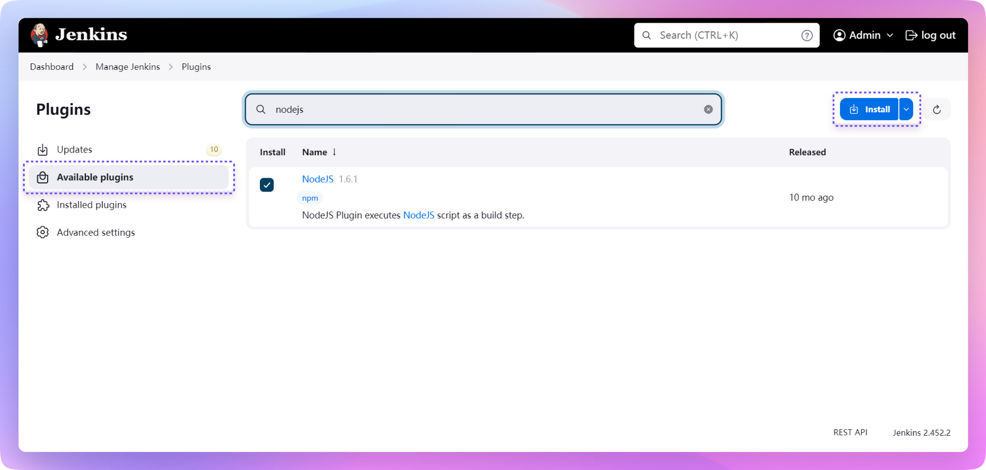Screen dimensions: 986x470
Task: Open the NodeJS link in plugin description
Action: point(419,215)
